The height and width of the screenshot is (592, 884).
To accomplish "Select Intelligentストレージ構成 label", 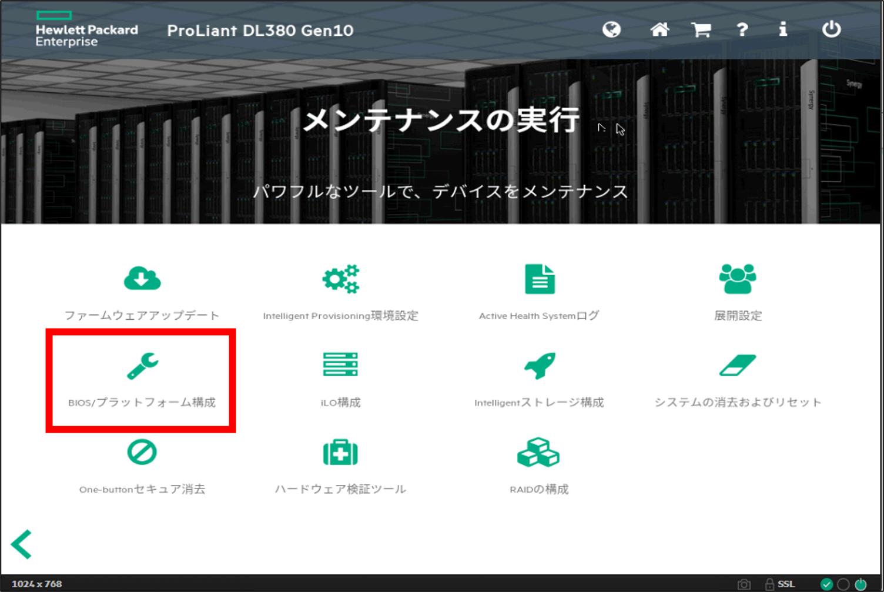I will click(539, 403).
